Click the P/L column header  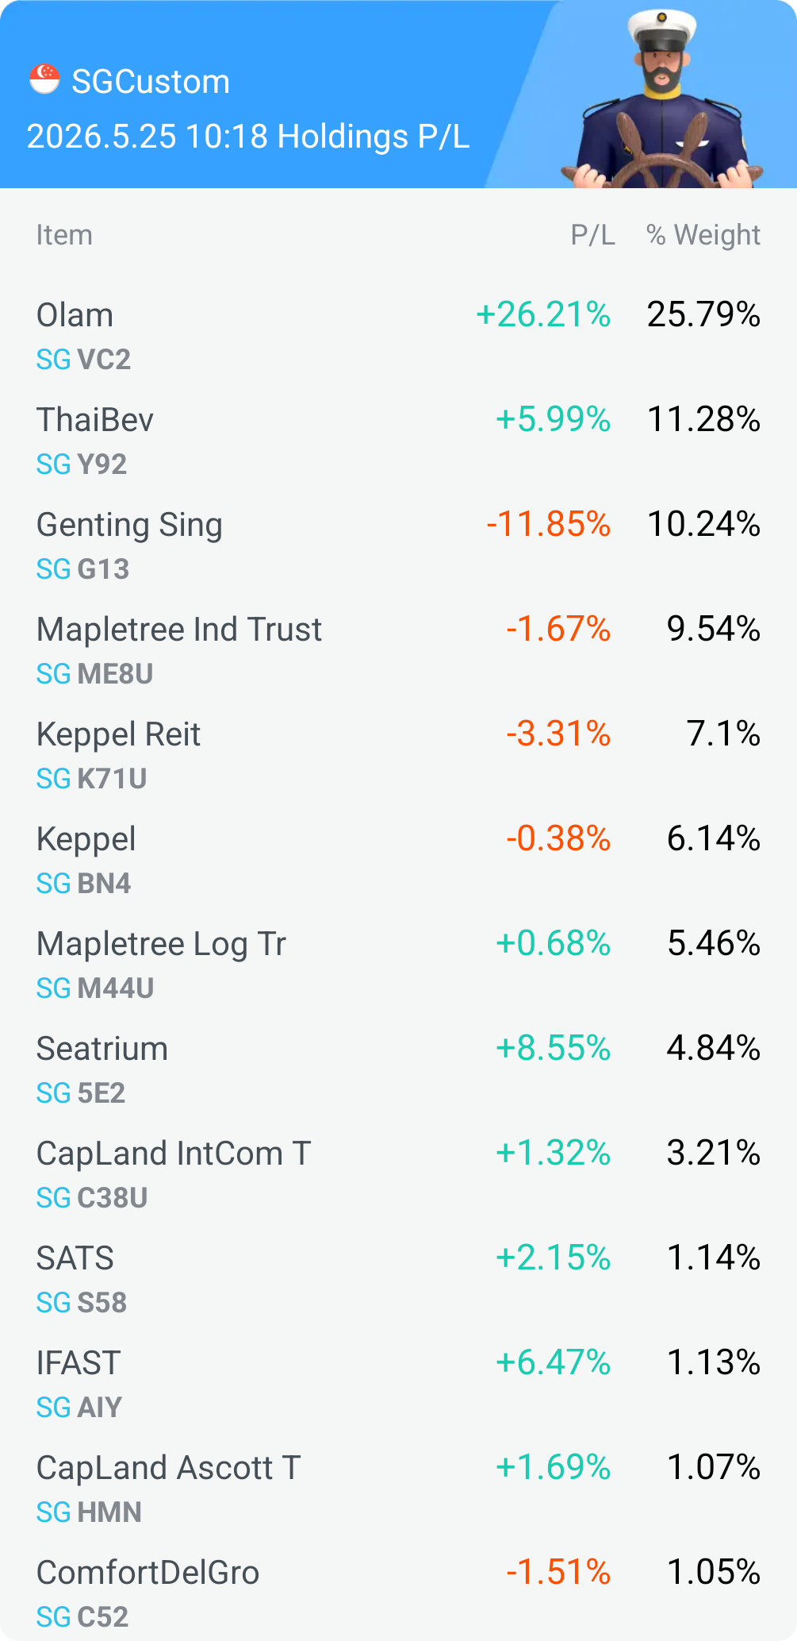[x=592, y=235]
